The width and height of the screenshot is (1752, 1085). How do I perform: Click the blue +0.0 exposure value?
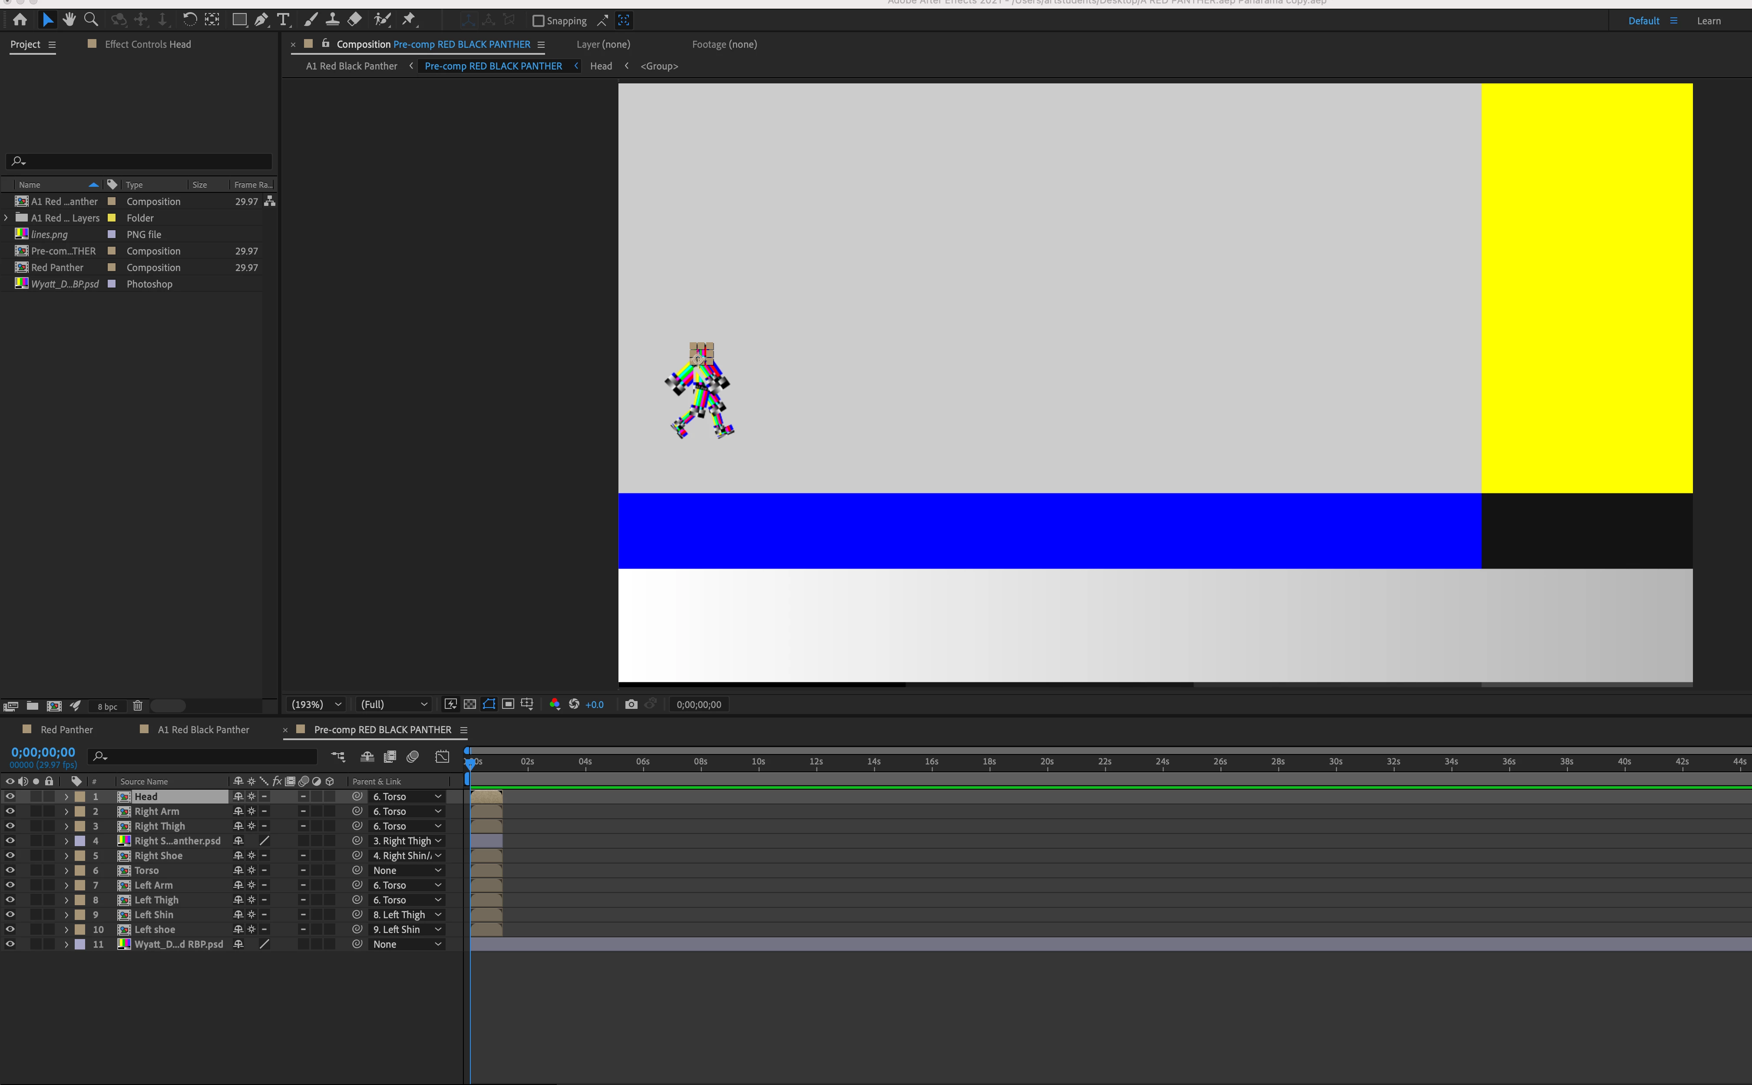tap(594, 705)
